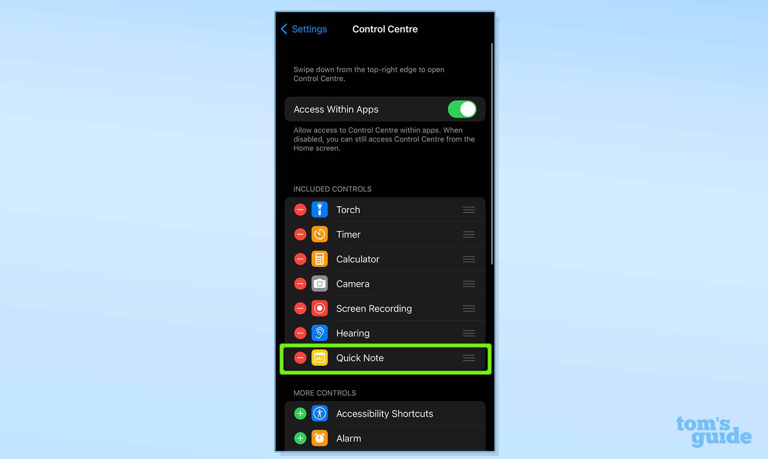
Task: Click the Camera icon in included controls
Action: coord(319,283)
